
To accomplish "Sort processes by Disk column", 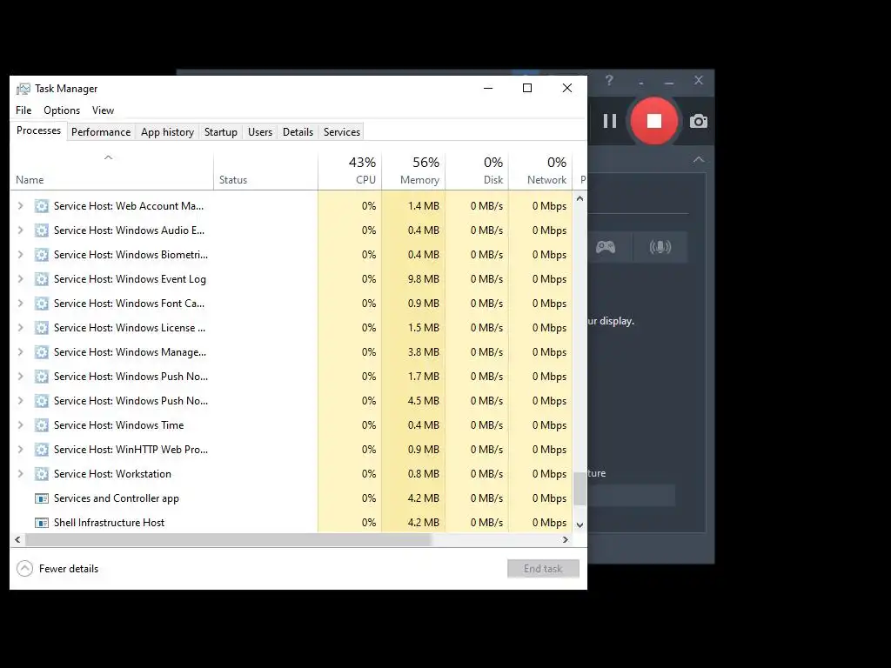I will 478,170.
